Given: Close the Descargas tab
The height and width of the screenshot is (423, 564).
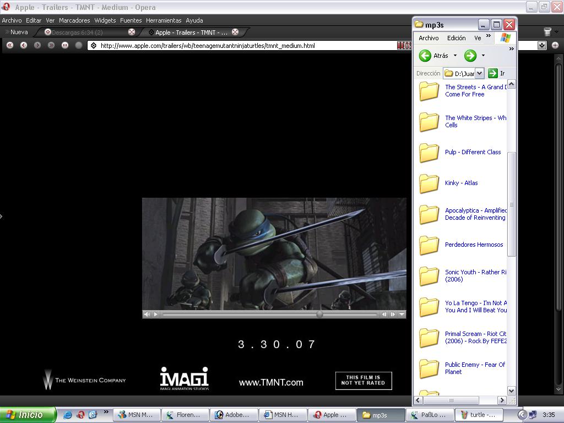Looking at the screenshot, I should (x=132, y=32).
